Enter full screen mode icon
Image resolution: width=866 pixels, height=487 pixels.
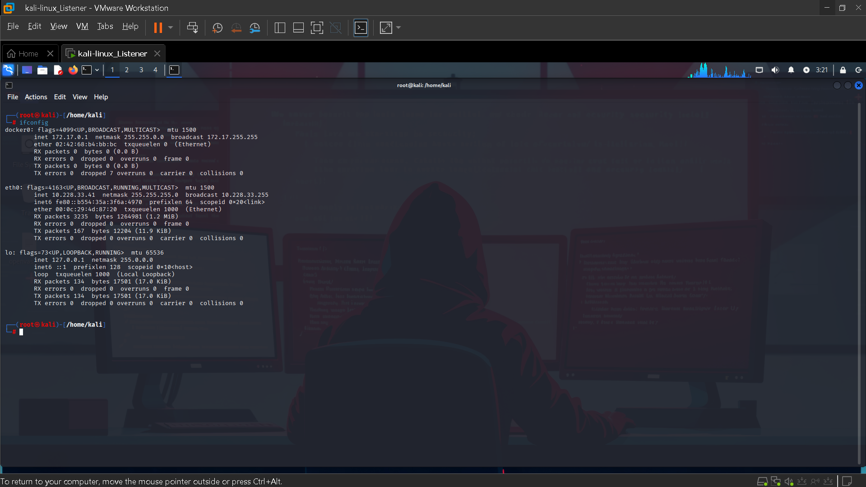pos(317,28)
